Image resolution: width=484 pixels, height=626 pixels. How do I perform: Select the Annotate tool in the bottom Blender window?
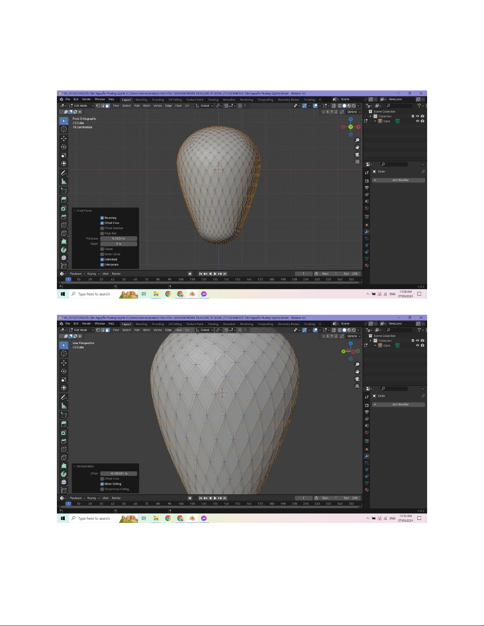pos(64,397)
